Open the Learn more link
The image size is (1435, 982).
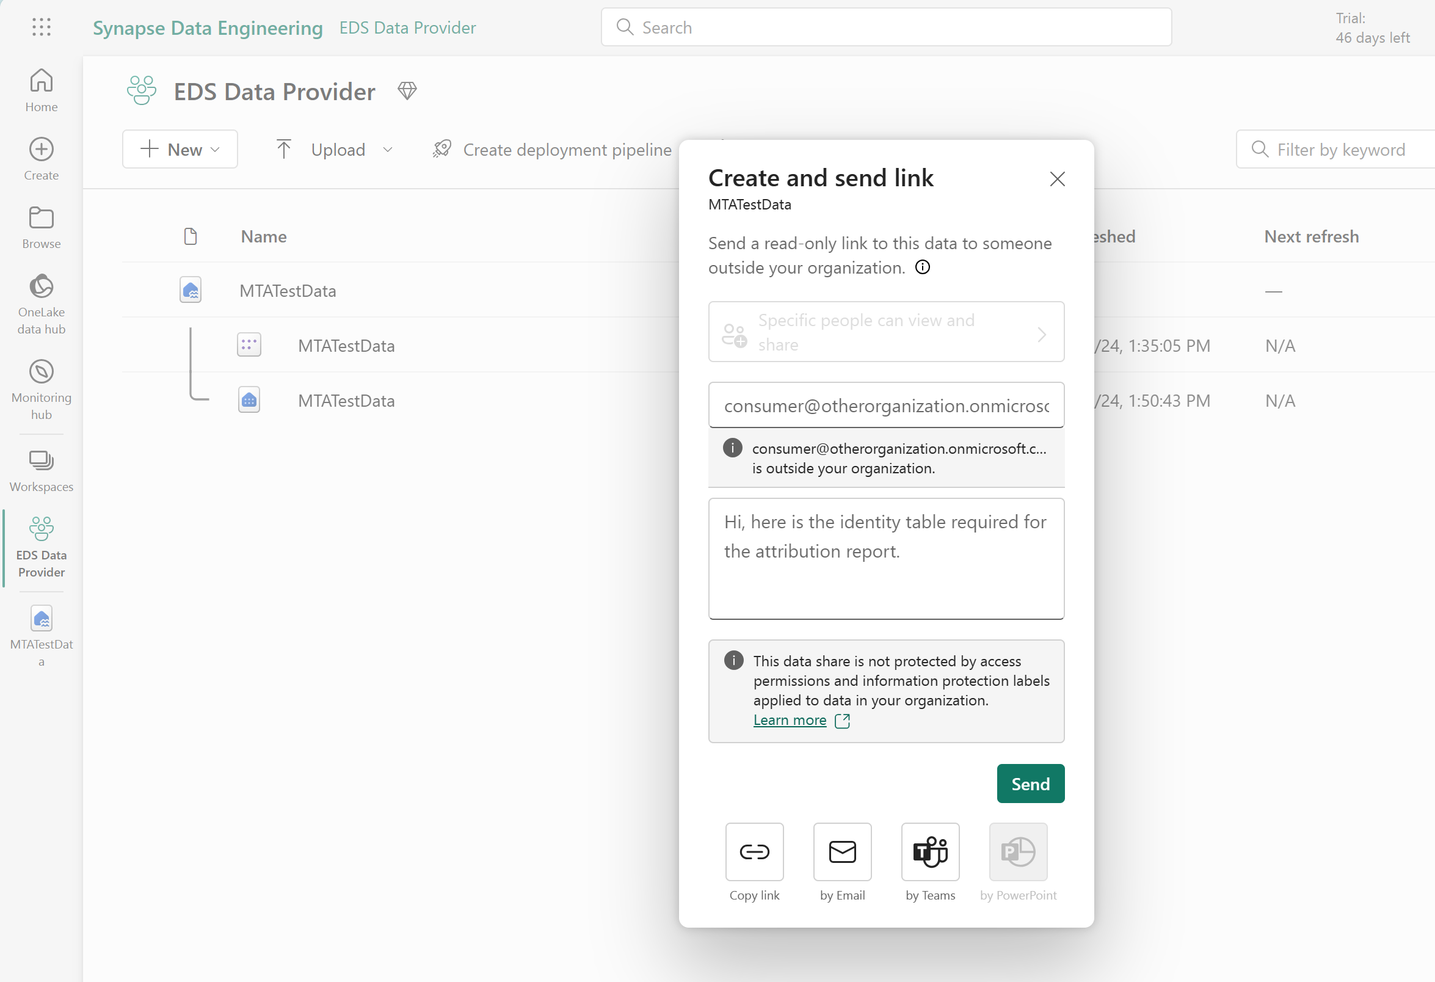click(x=790, y=720)
